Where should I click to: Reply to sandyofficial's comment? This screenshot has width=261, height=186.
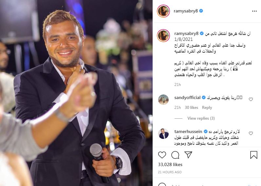(x=207, y=108)
